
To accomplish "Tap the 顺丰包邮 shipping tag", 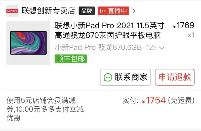I will point(71,59).
